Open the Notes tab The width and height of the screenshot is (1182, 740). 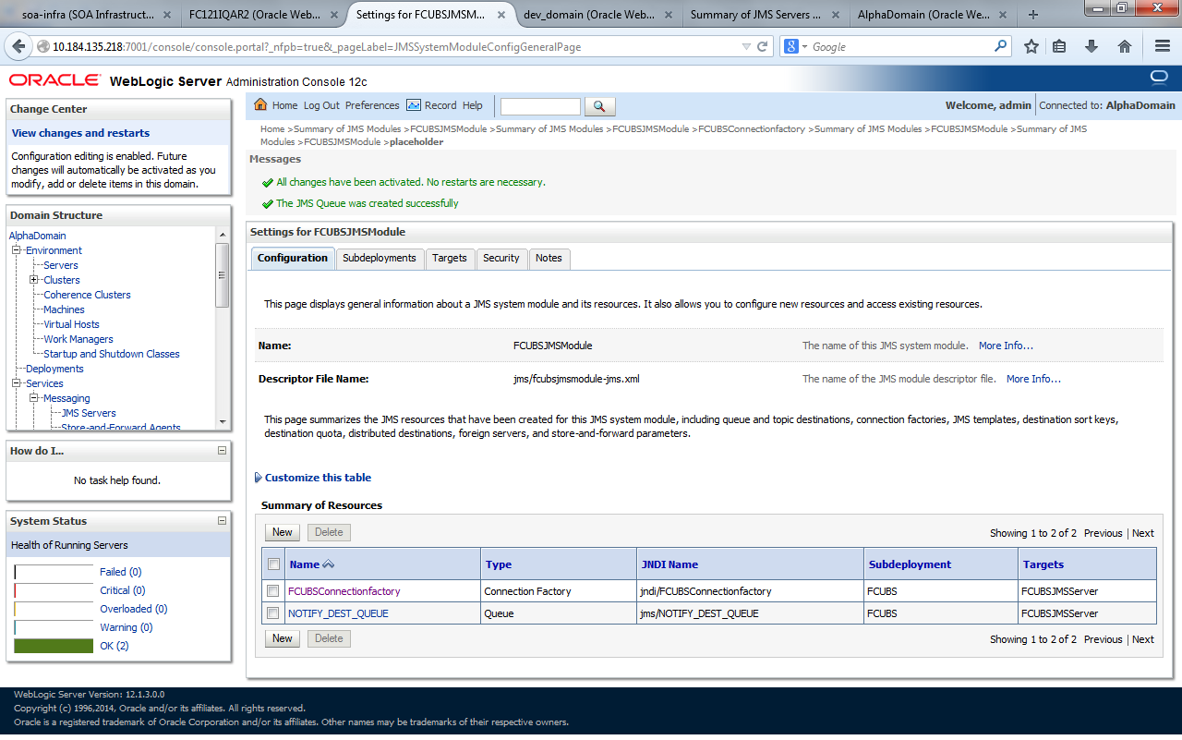[549, 259]
